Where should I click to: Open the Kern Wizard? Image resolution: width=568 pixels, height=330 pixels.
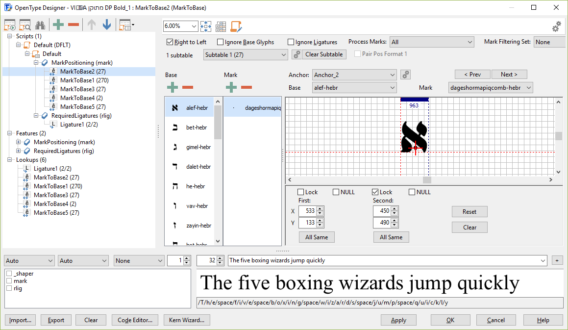pos(187,320)
